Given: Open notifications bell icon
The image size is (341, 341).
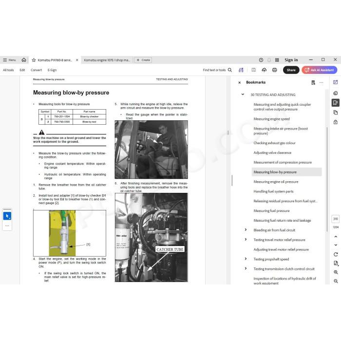Looking at the screenshot, I should [x=269, y=60].
